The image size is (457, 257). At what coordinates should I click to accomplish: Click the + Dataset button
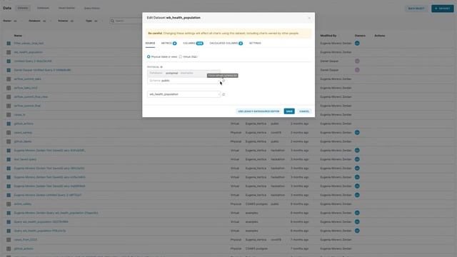pyautogui.click(x=443, y=9)
